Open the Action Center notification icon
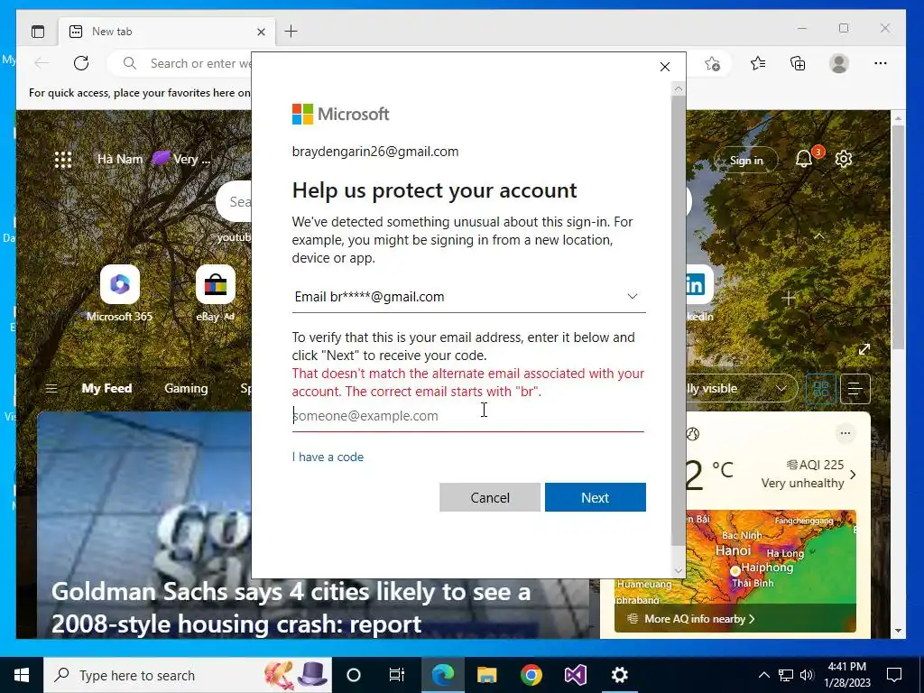Image resolution: width=924 pixels, height=693 pixels. [894, 675]
